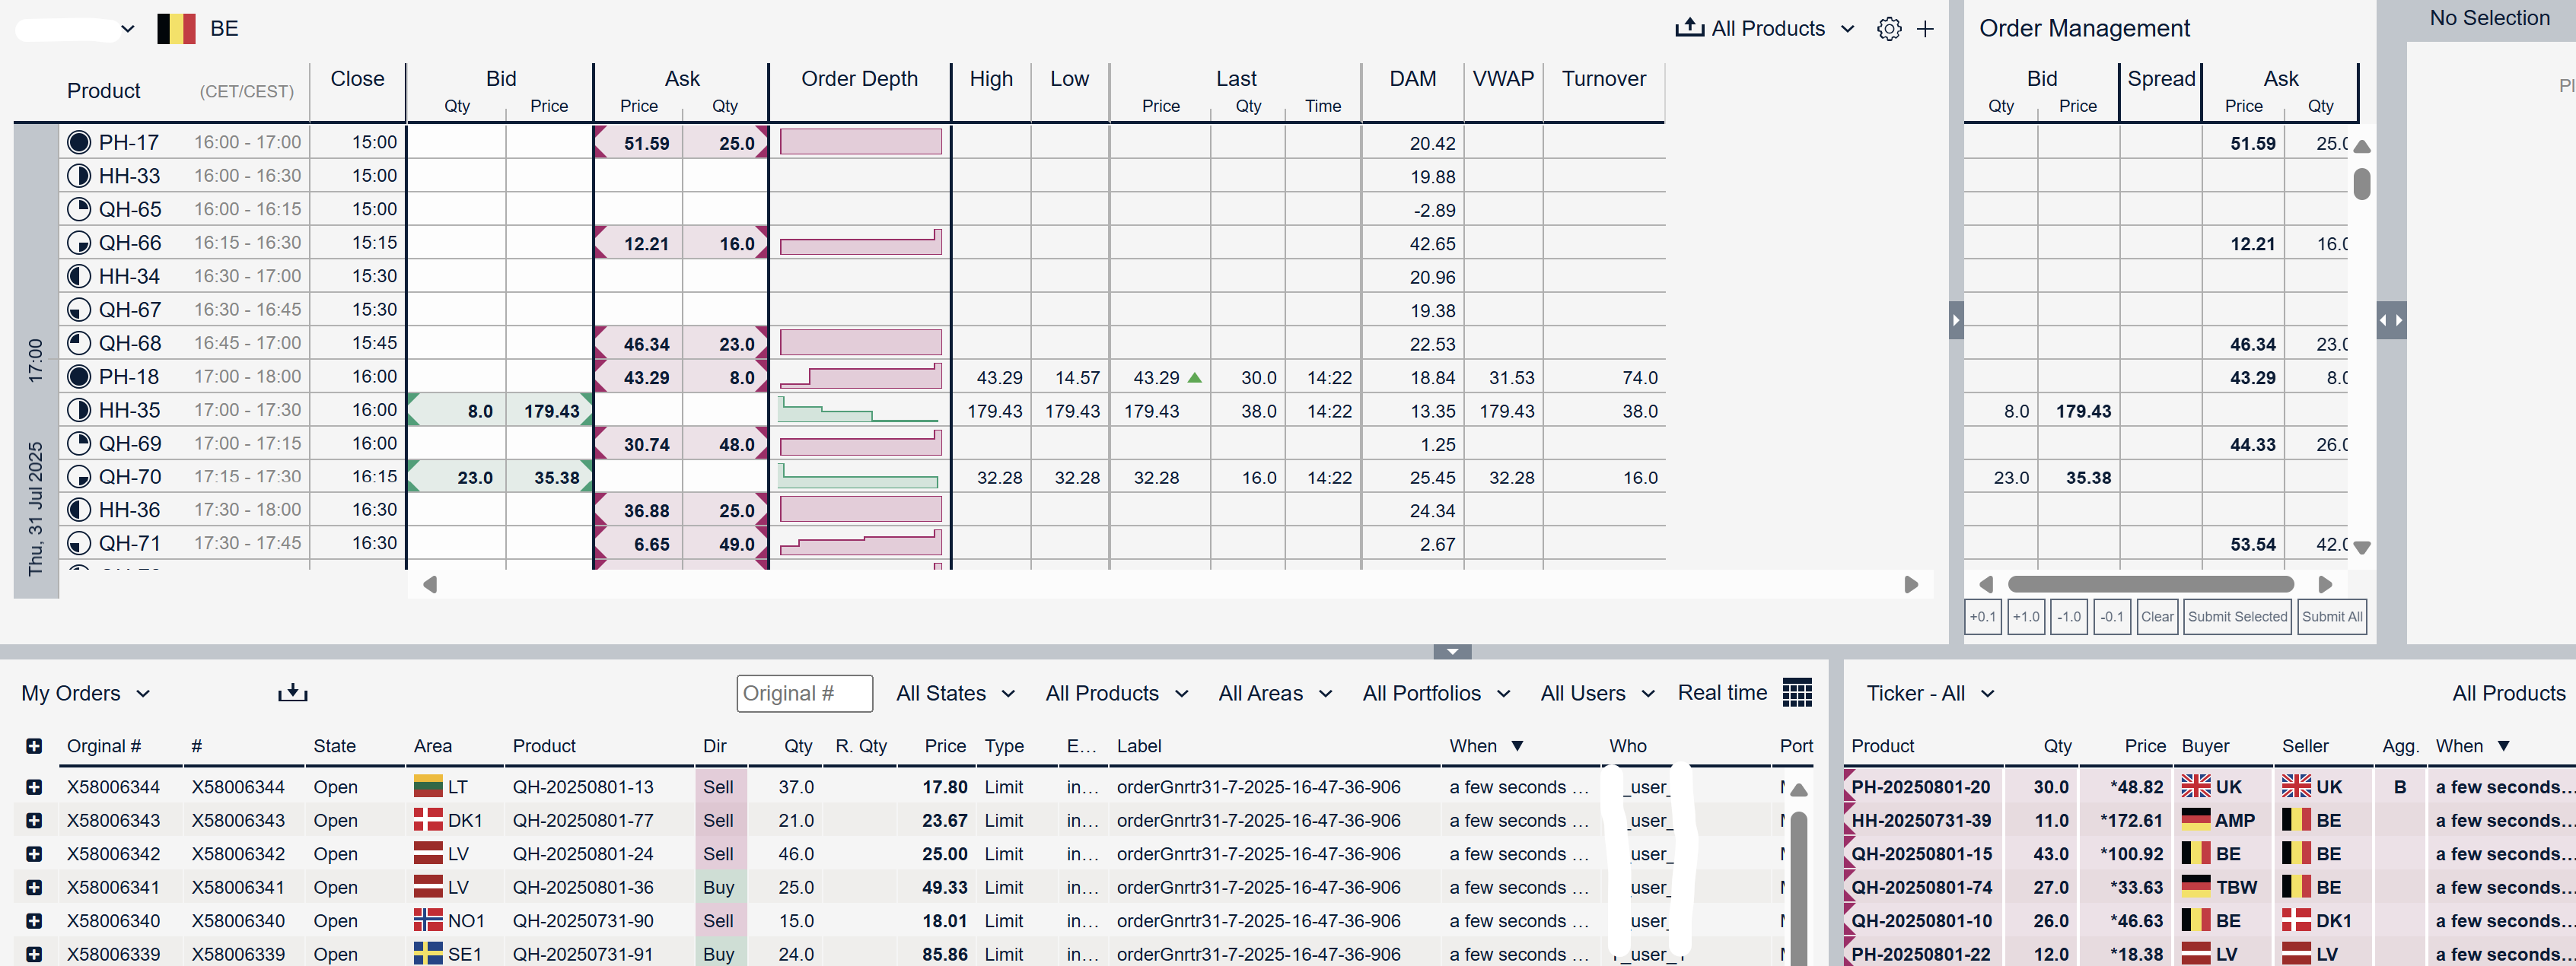
Task: Focus the Original # search field
Action: click(x=804, y=693)
